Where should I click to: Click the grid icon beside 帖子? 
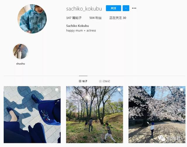[80, 81]
